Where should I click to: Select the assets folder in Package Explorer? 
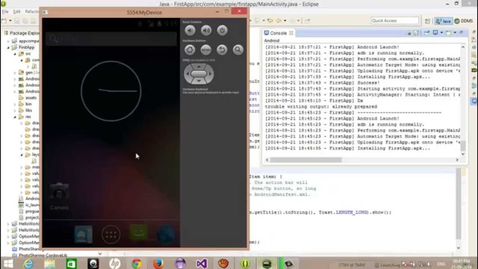click(27, 98)
